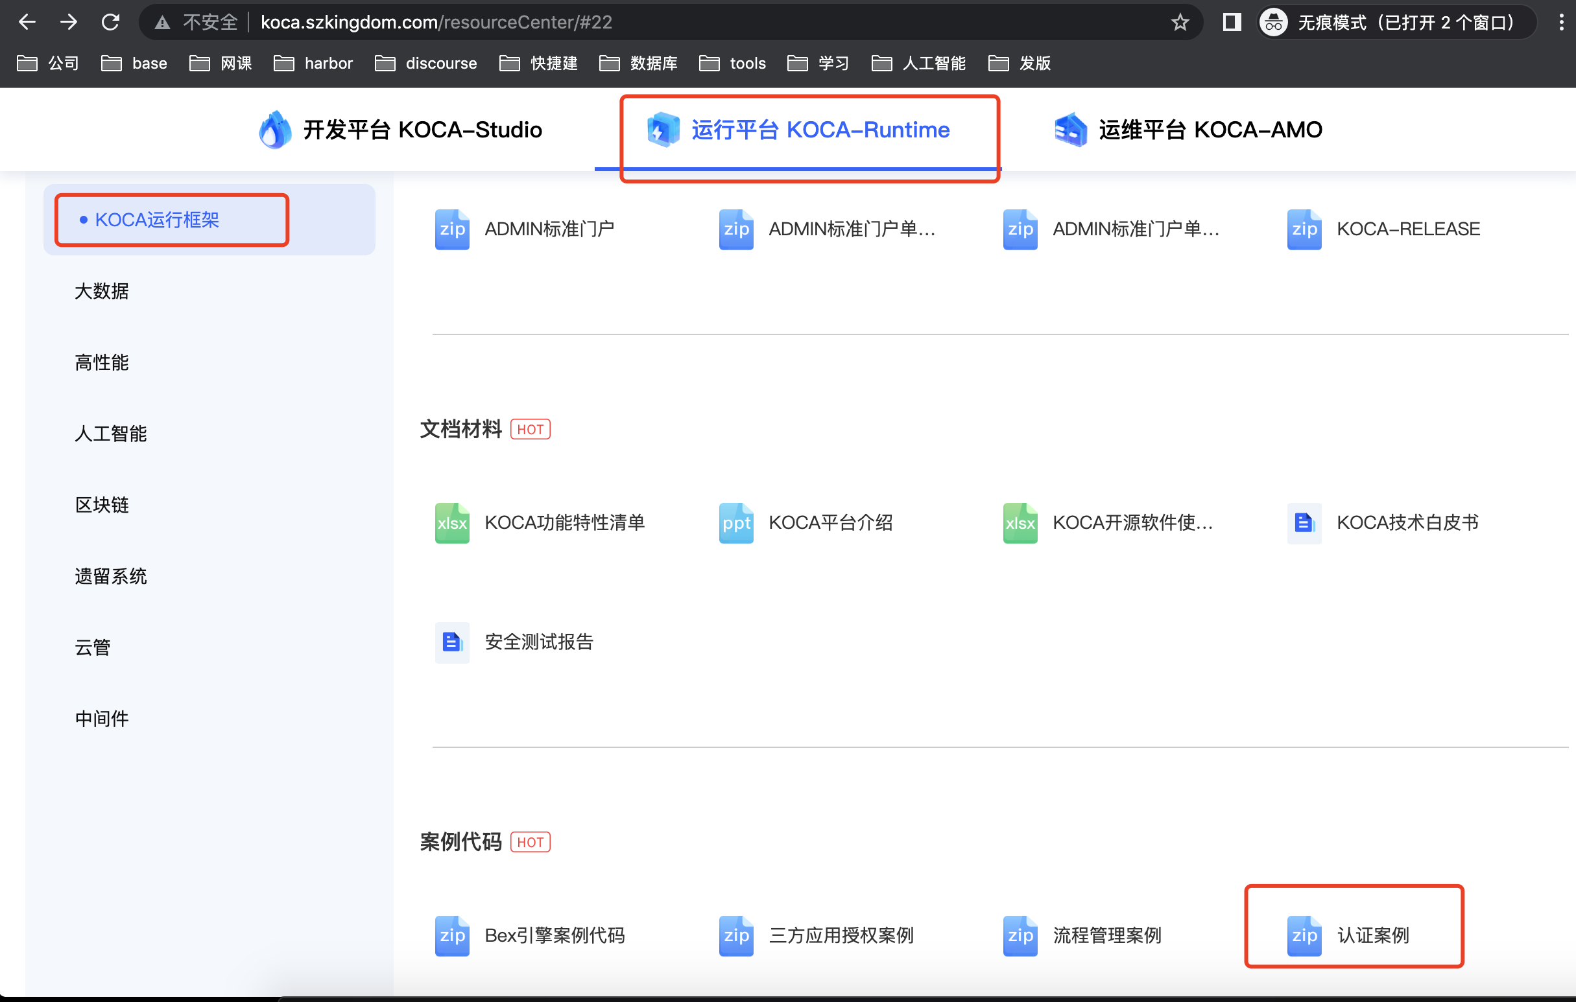Switch to 开发平台 KOCA-Studio tab
Viewport: 1576px width, 1002px height.
[401, 130]
